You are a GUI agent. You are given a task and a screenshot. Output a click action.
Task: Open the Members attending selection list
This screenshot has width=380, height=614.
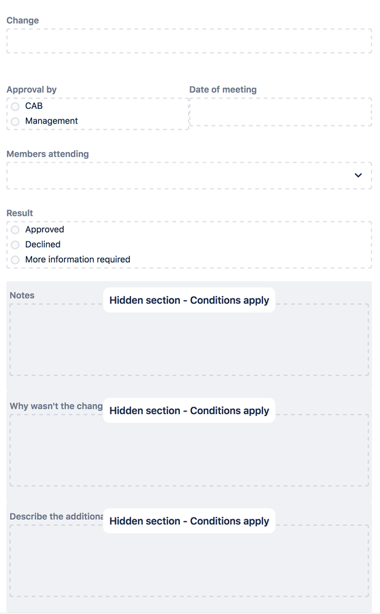185,175
